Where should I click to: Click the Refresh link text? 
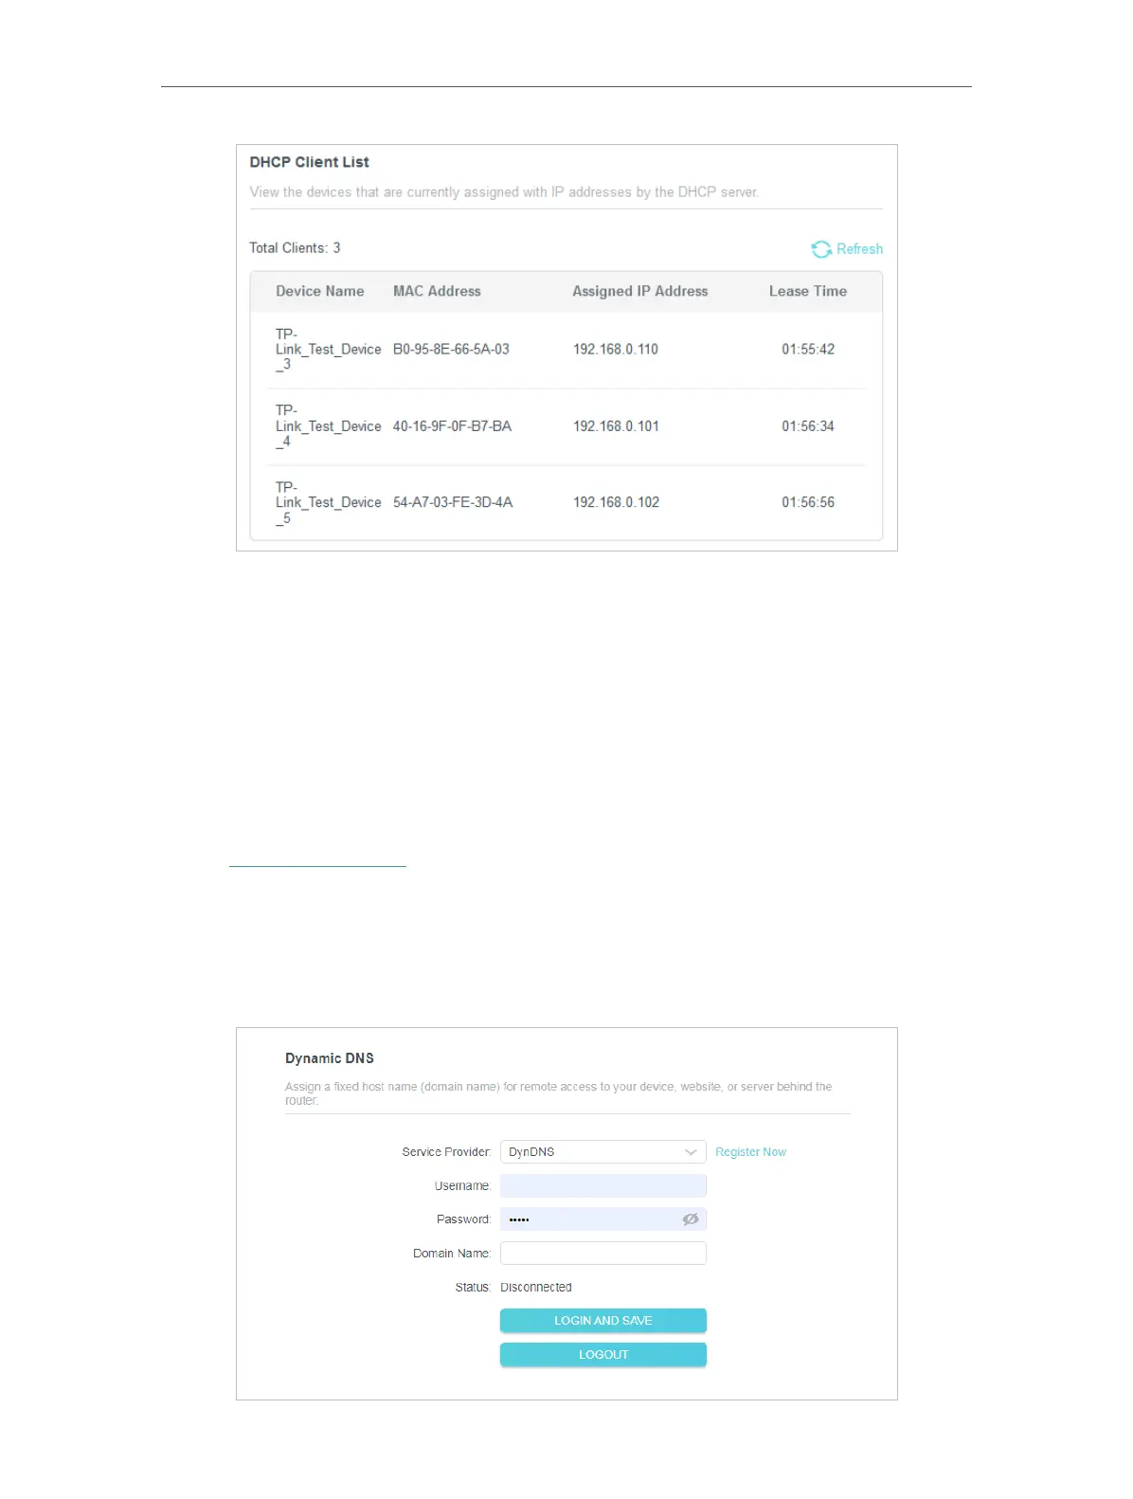tap(859, 249)
